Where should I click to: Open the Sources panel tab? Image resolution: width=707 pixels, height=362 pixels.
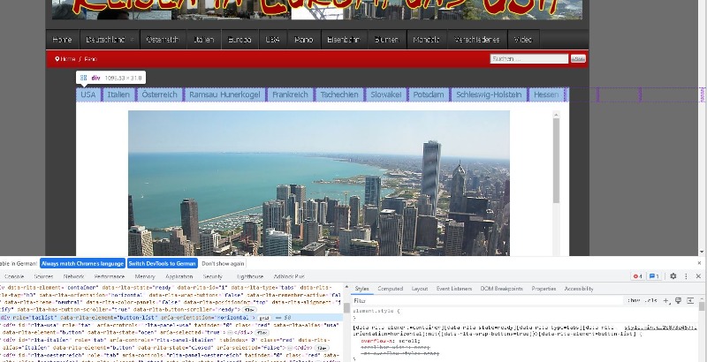tap(43, 276)
